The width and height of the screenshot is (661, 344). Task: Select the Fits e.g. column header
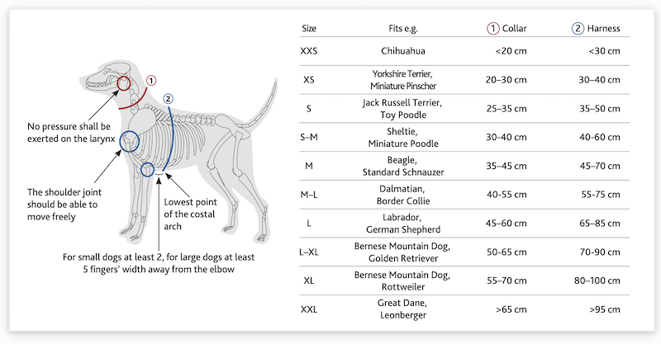(403, 29)
